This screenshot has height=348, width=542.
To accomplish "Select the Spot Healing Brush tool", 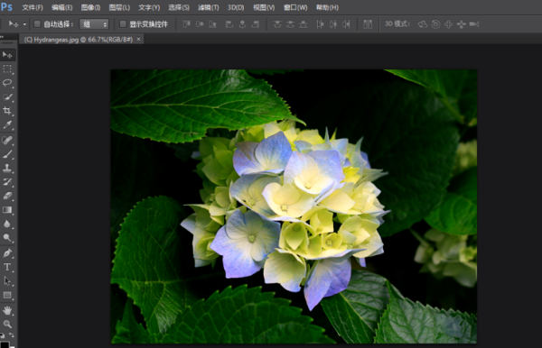I will pyautogui.click(x=7, y=140).
